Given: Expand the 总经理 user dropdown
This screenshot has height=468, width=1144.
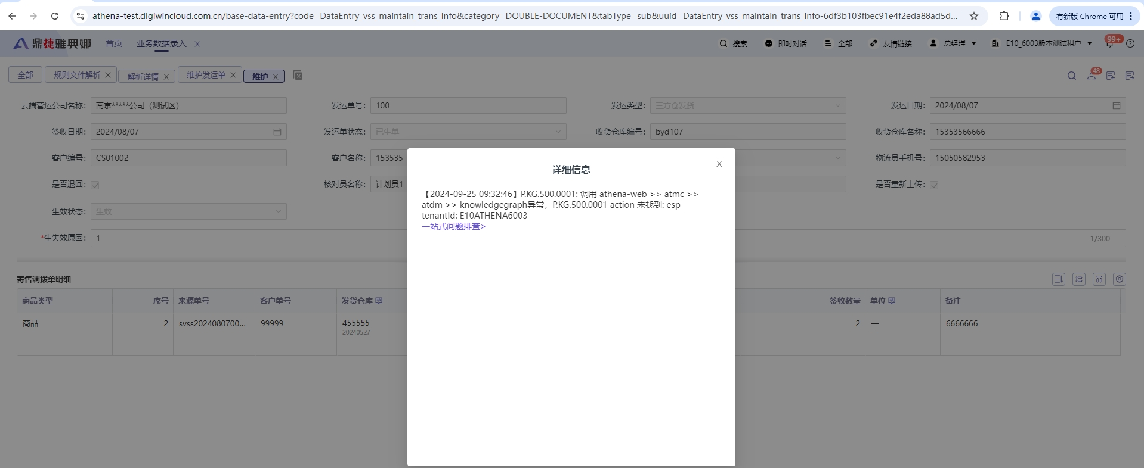Looking at the screenshot, I should [x=953, y=43].
